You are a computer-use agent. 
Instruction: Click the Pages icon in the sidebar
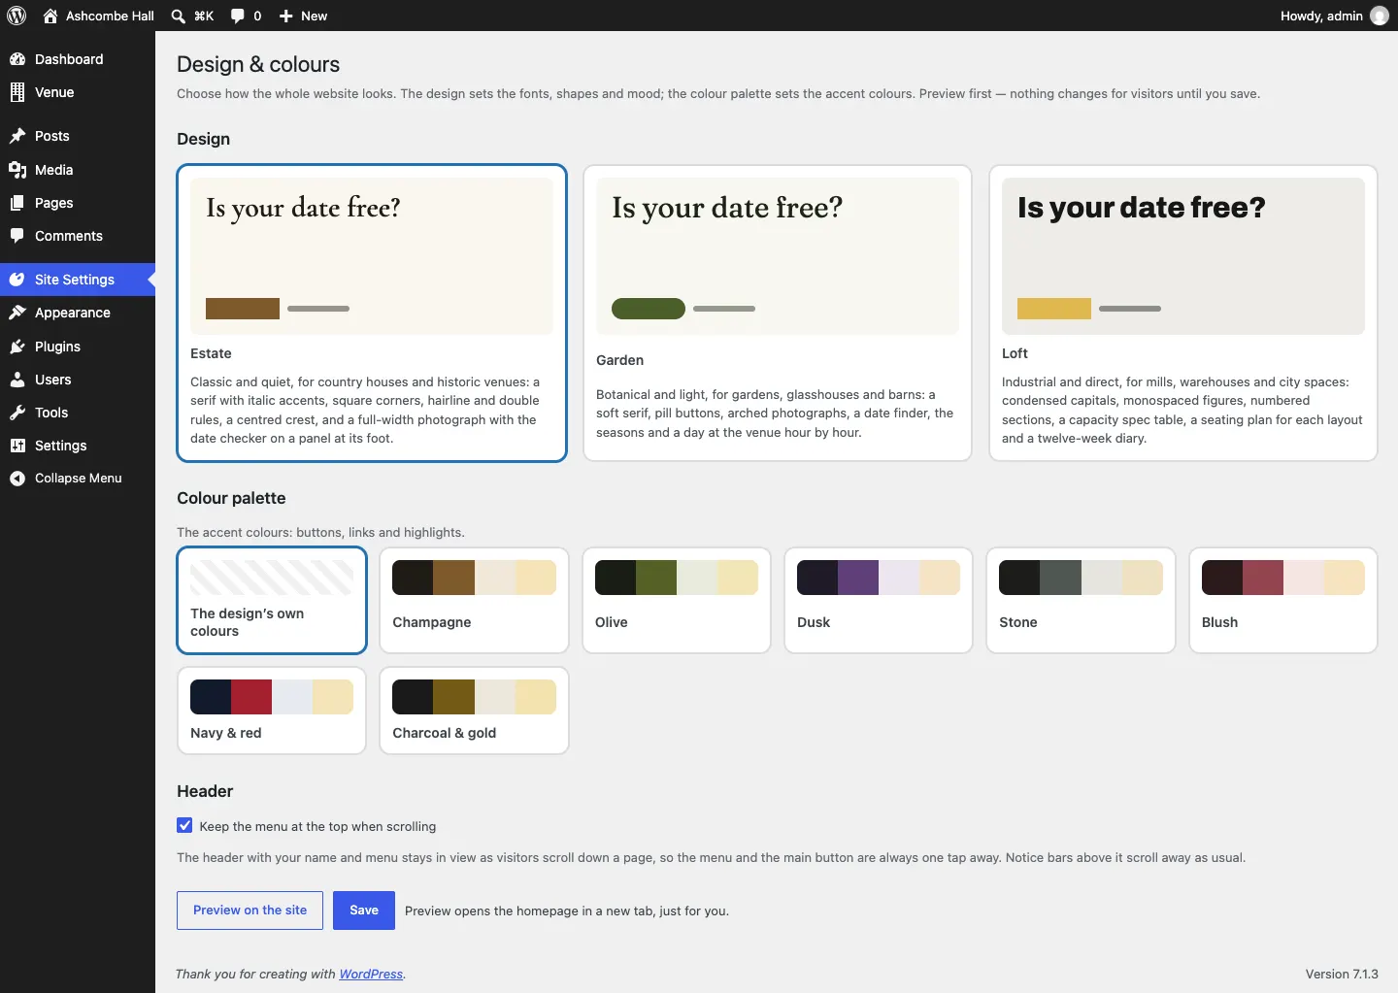coord(17,203)
